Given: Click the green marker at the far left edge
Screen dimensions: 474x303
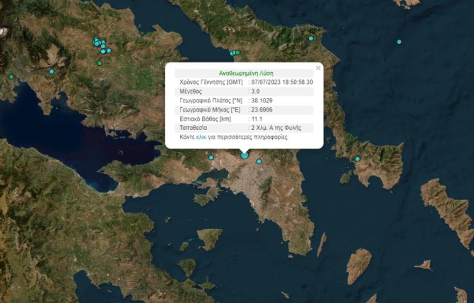Looking at the screenshot, I should point(11,76).
